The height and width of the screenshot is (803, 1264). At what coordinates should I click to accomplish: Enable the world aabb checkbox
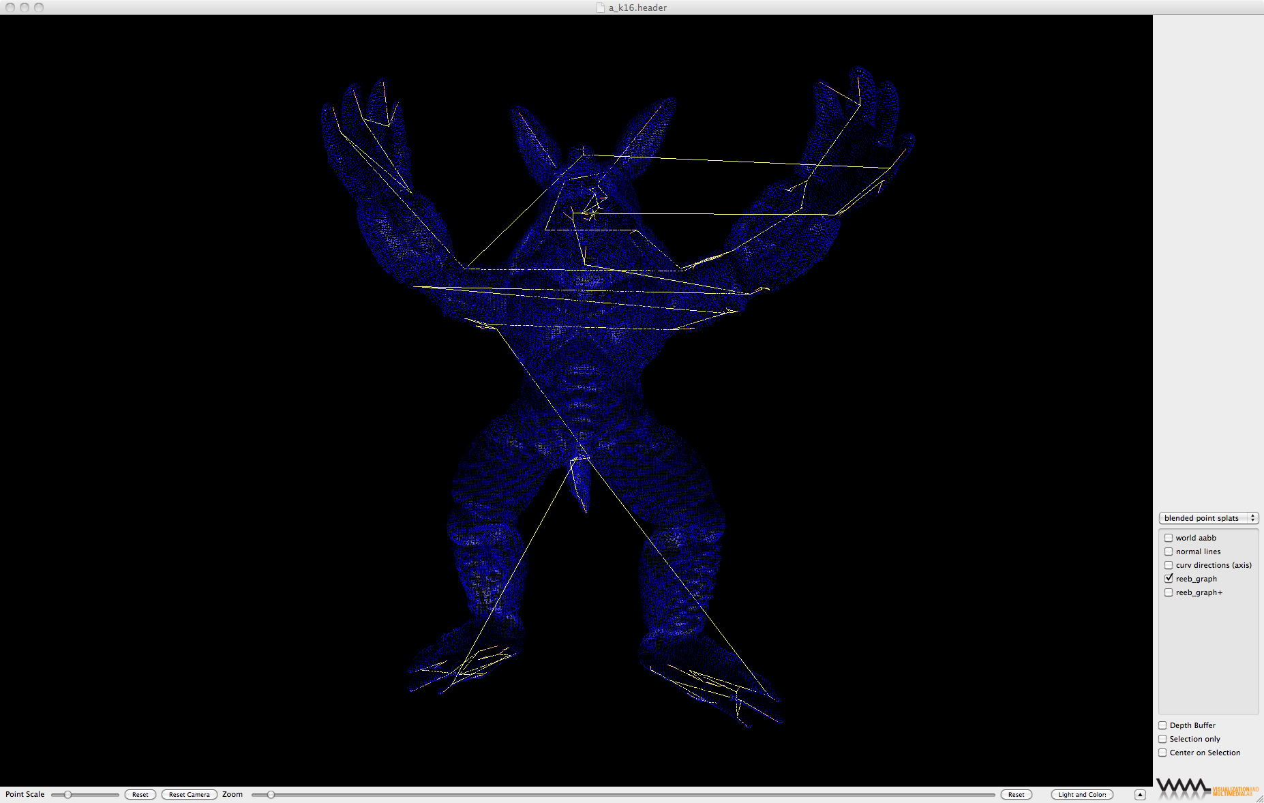1169,538
